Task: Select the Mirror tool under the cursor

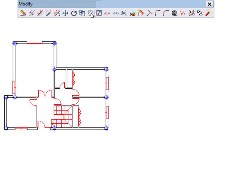Action: (91, 13)
